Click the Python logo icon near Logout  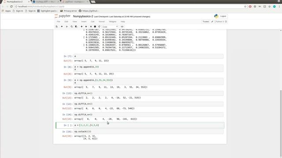216,16
